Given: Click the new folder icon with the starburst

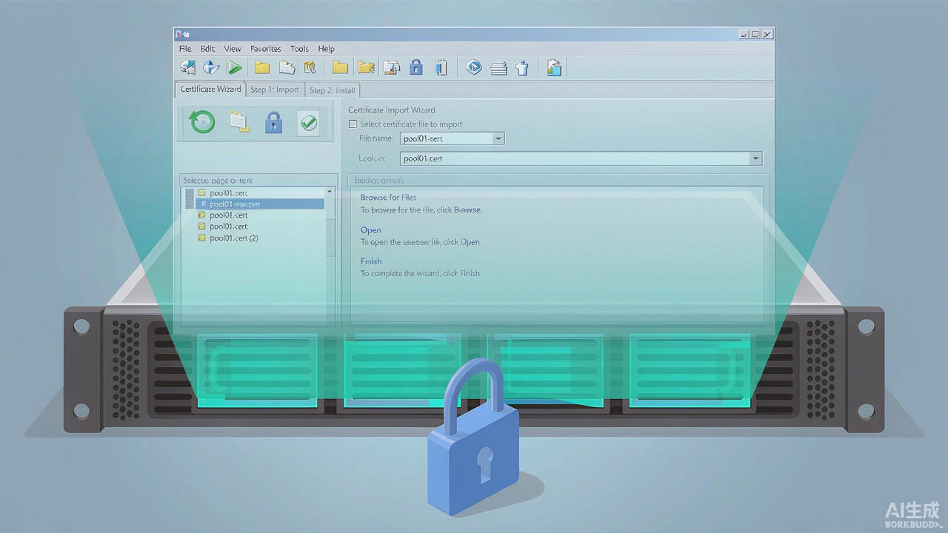Looking at the screenshot, I should [x=366, y=68].
